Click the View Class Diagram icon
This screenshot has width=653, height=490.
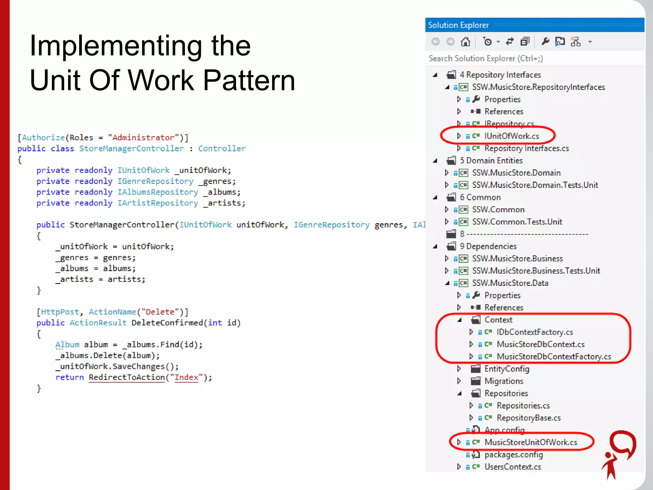click(576, 41)
